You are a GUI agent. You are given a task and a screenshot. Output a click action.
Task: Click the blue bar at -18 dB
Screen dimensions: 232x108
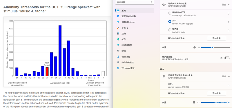pyautogui.click(x=64, y=62)
